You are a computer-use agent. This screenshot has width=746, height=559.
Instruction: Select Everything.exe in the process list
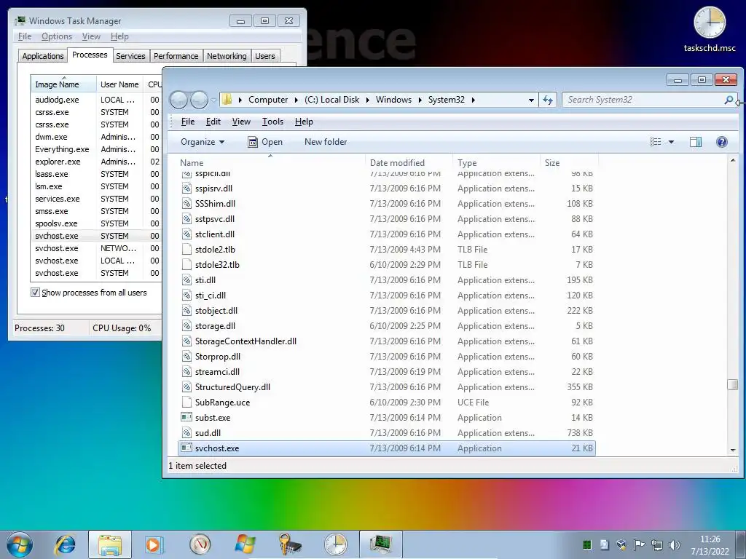point(96,149)
